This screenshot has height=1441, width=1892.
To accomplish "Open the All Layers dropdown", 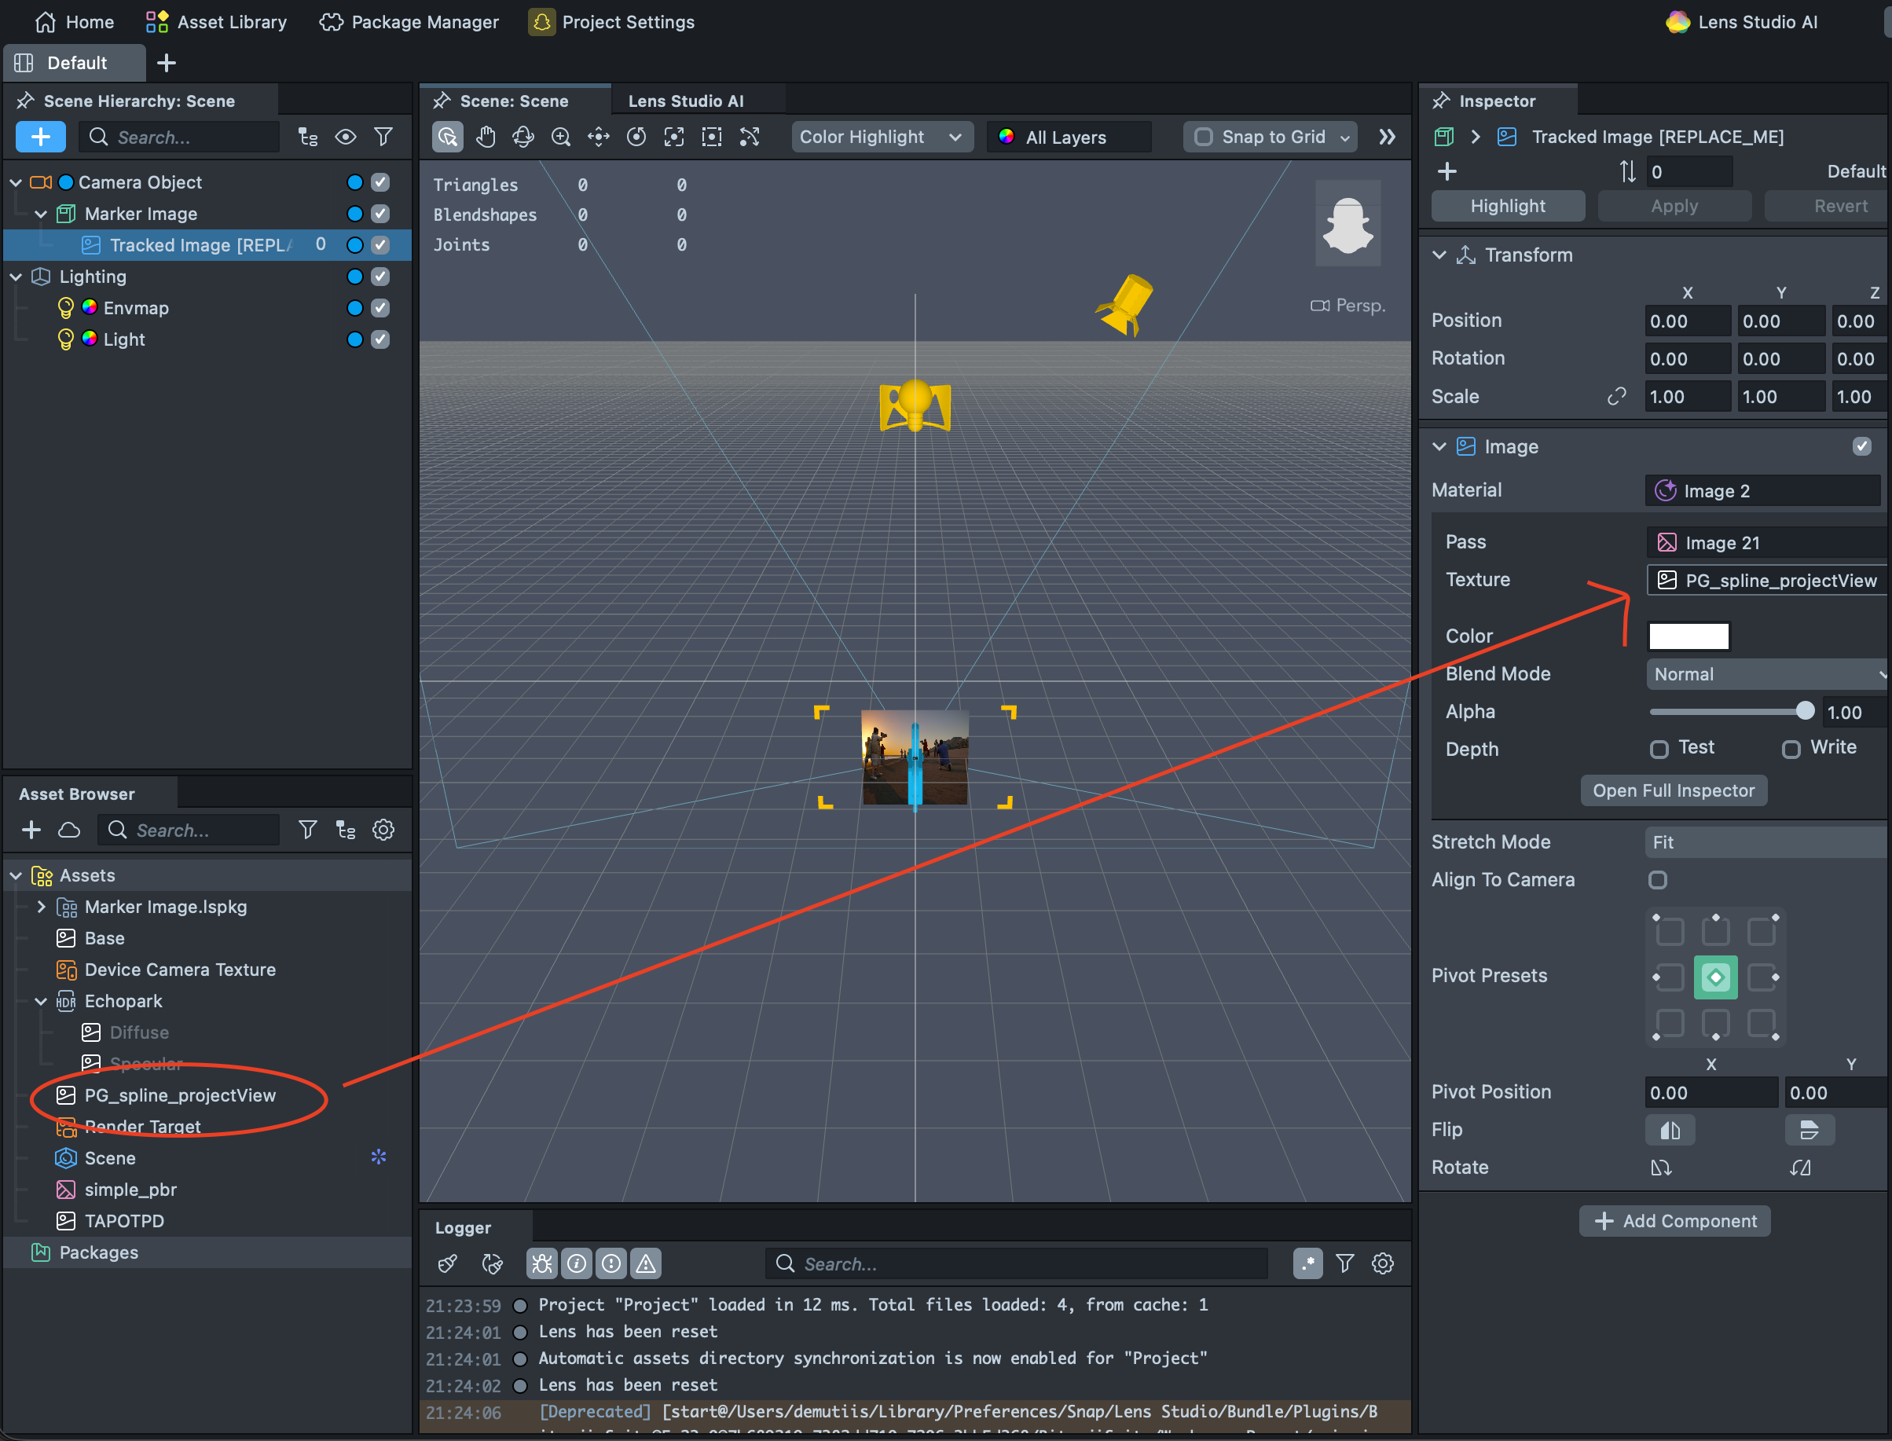I will click(1069, 137).
